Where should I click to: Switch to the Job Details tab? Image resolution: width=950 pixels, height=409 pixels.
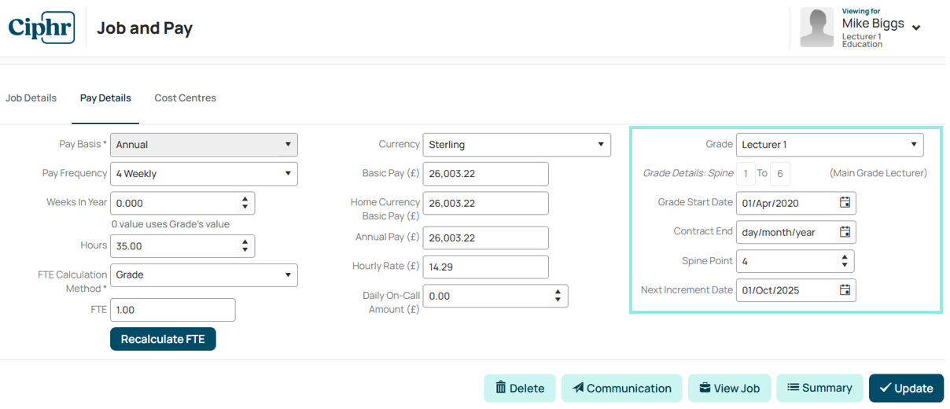(x=31, y=98)
